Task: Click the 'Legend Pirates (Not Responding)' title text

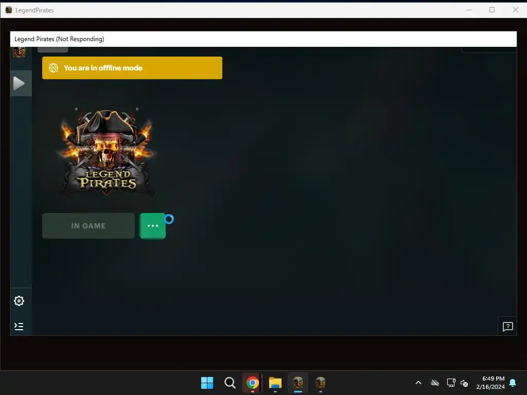Action: [x=59, y=39]
